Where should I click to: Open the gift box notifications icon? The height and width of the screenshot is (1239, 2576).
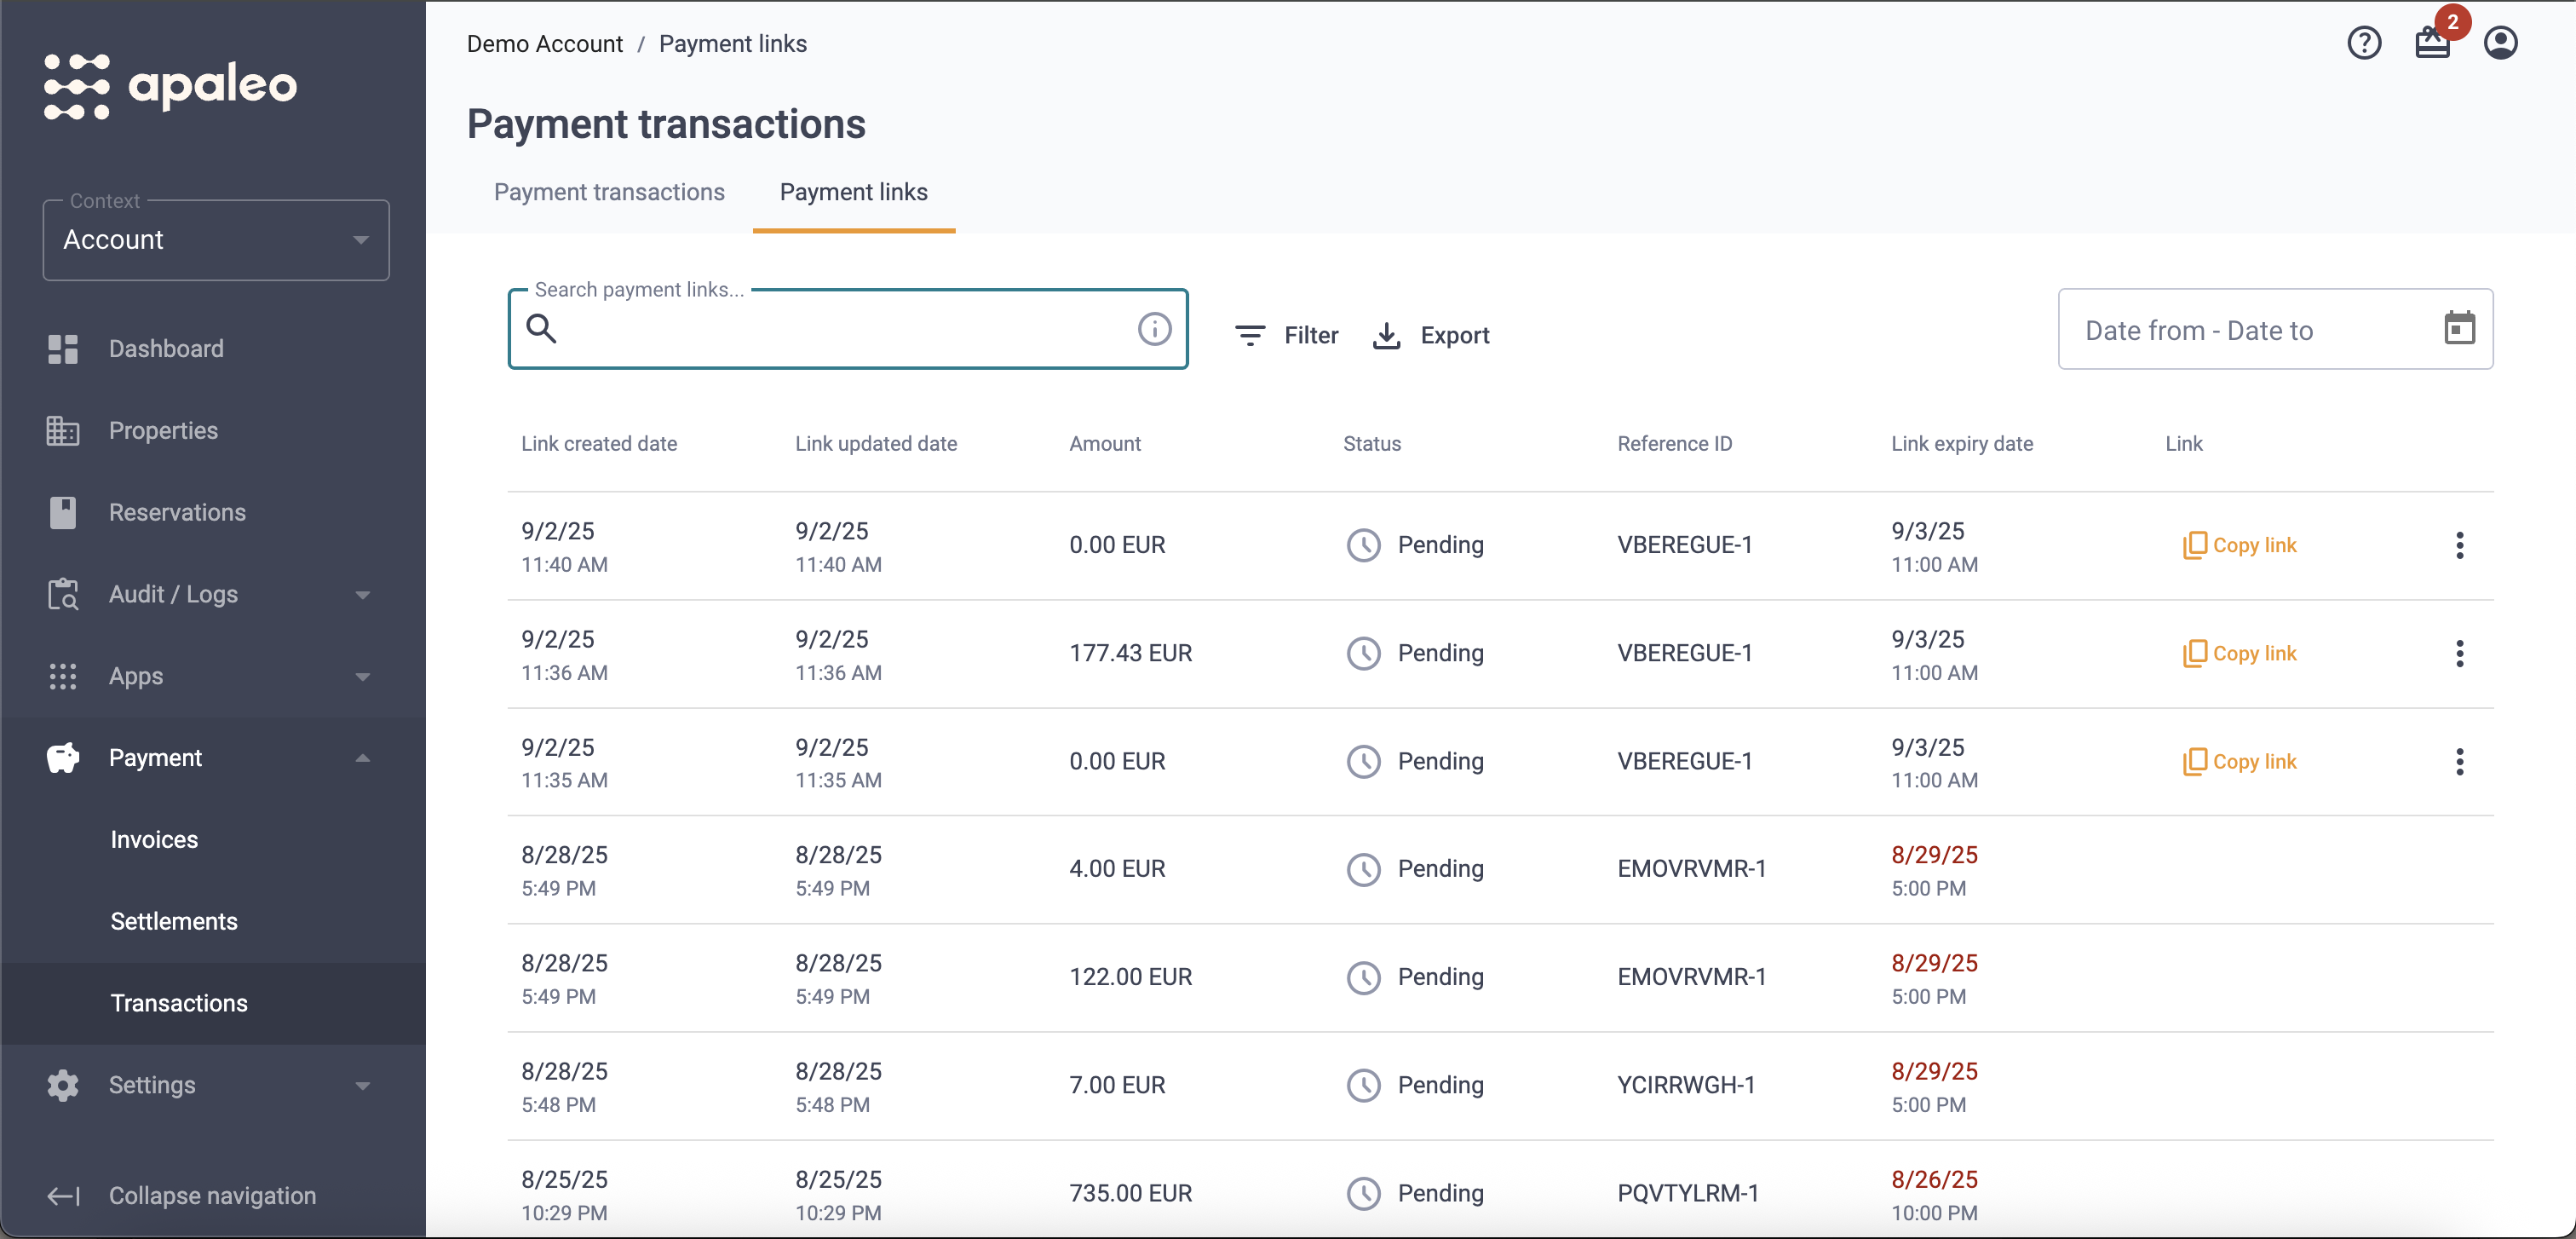click(x=2432, y=43)
